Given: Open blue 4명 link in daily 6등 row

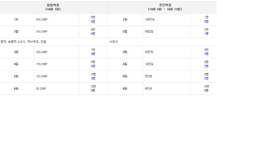Looking at the screenshot, I should pos(93,90).
